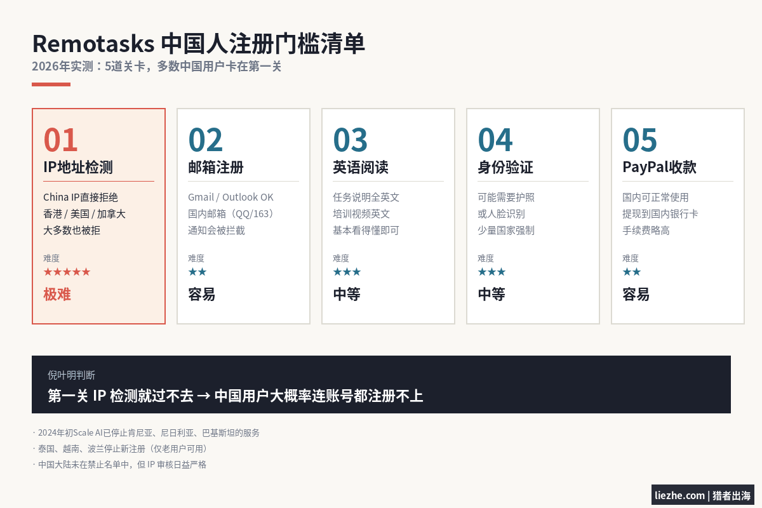Click the line '或人脸识别'

(501, 214)
